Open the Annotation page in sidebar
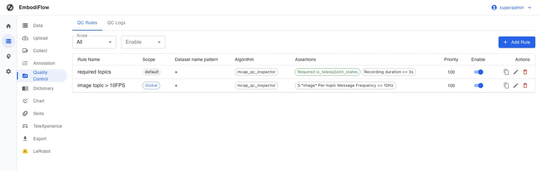The image size is (540, 171). click(44, 63)
